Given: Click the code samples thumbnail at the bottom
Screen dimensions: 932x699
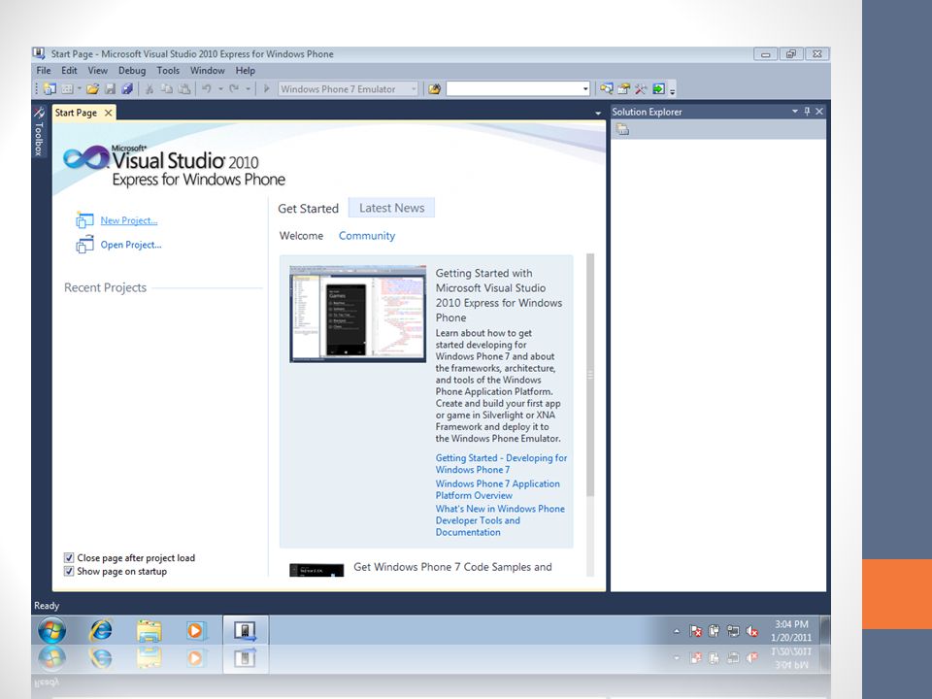Looking at the screenshot, I should 316,570.
